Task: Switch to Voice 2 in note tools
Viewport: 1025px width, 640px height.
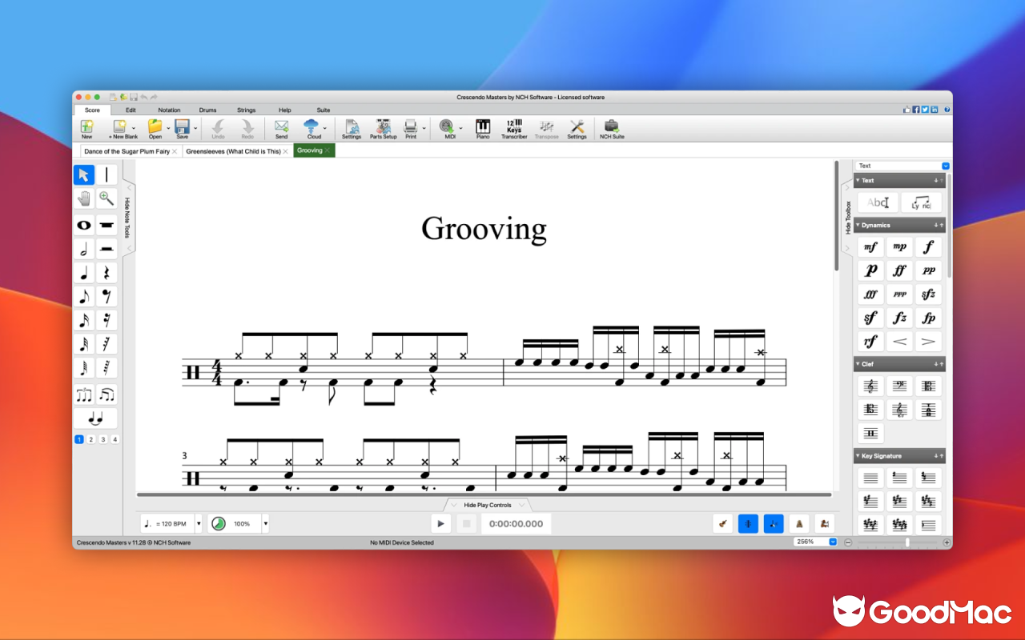Action: pos(91,439)
